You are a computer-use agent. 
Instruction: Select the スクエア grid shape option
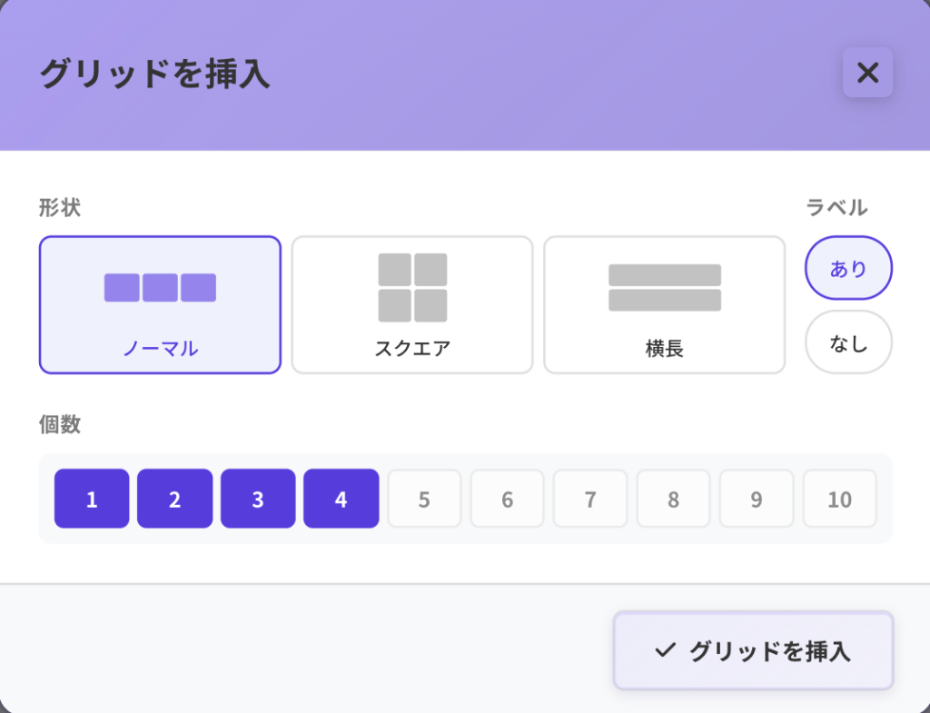(x=411, y=305)
